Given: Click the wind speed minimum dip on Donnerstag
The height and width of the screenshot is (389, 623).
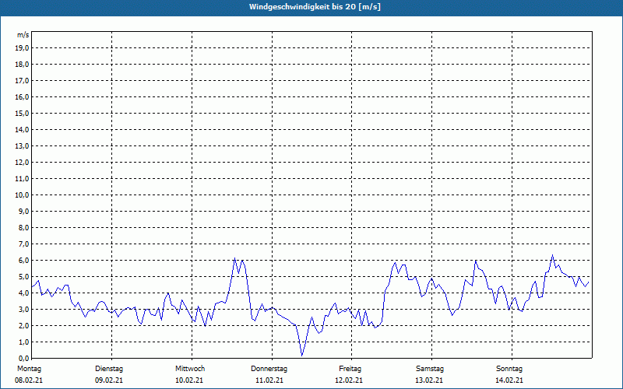Looking at the screenshot, I should point(302,355).
